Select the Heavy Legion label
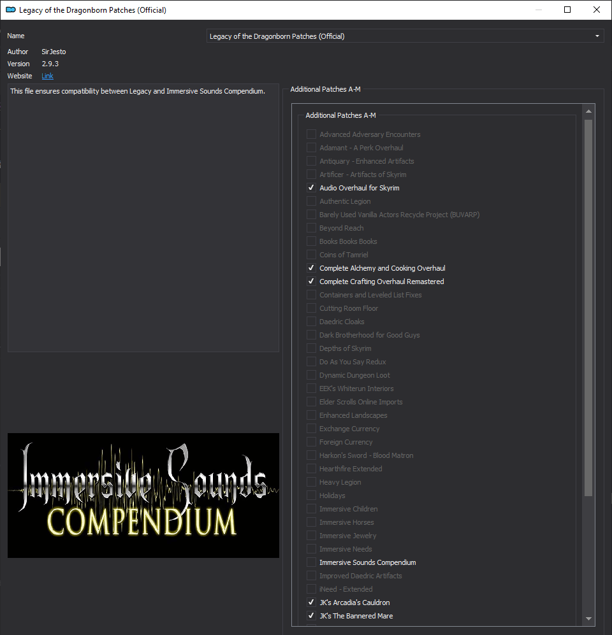The height and width of the screenshot is (635, 612). coord(340,482)
